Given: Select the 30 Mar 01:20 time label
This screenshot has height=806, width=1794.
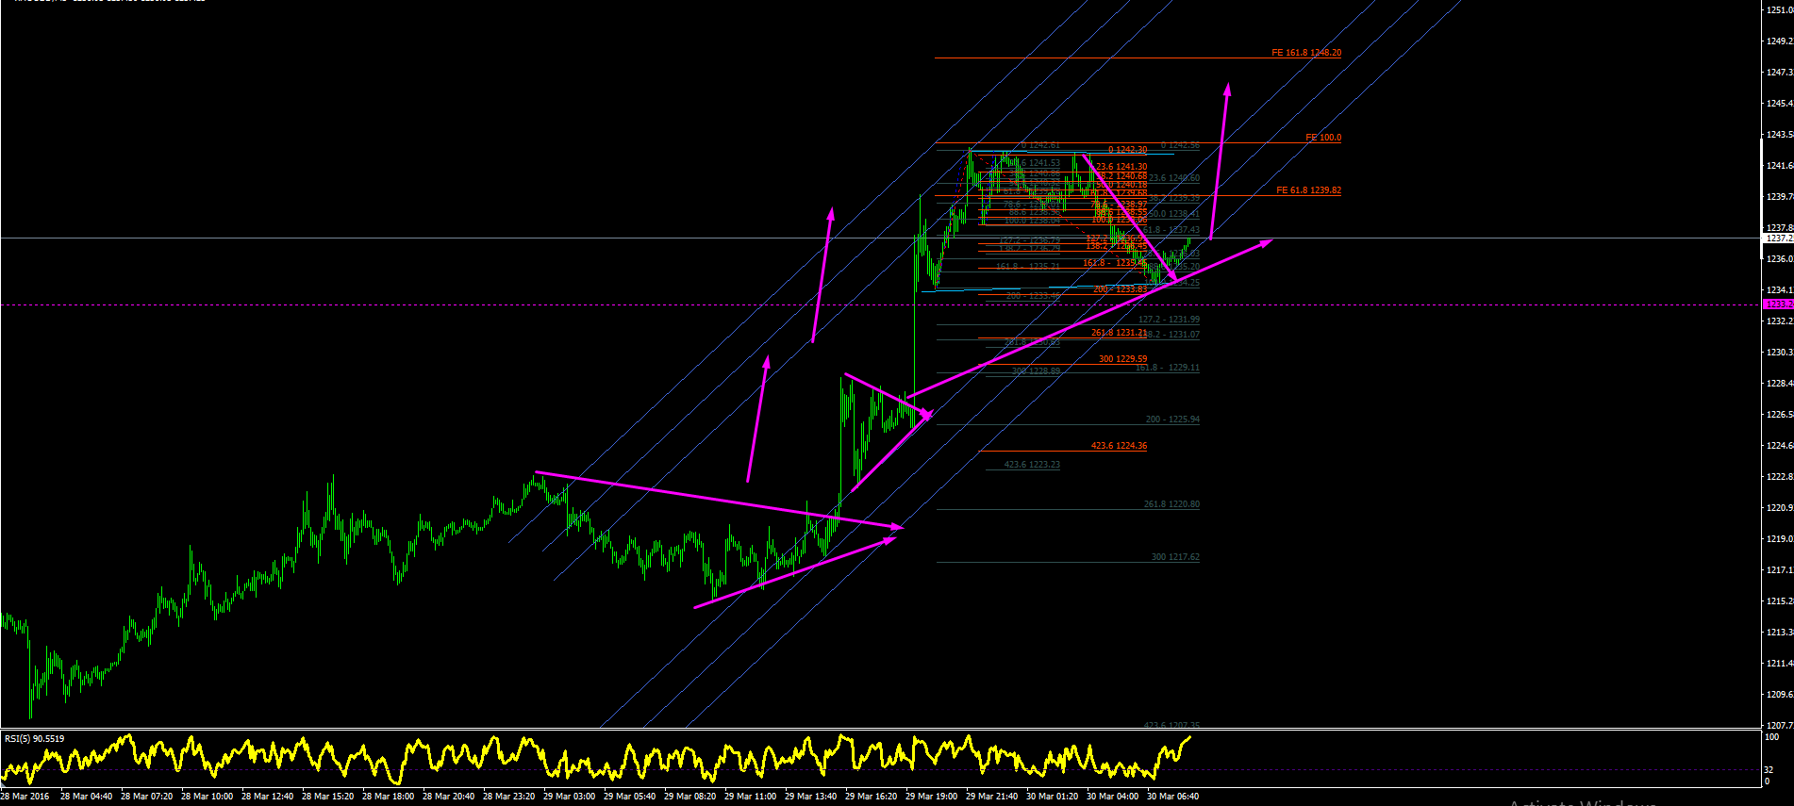Looking at the screenshot, I should [x=1052, y=797].
